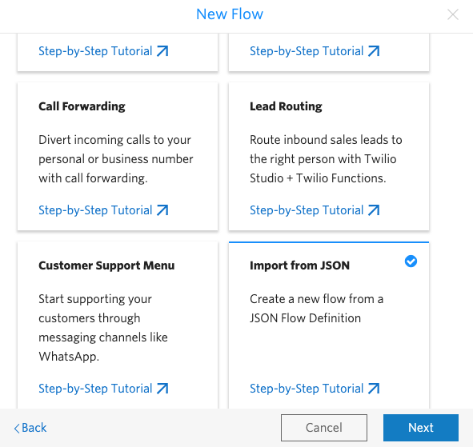
Task: Toggle the blue checkmark on Import from JSON
Action: tap(411, 261)
